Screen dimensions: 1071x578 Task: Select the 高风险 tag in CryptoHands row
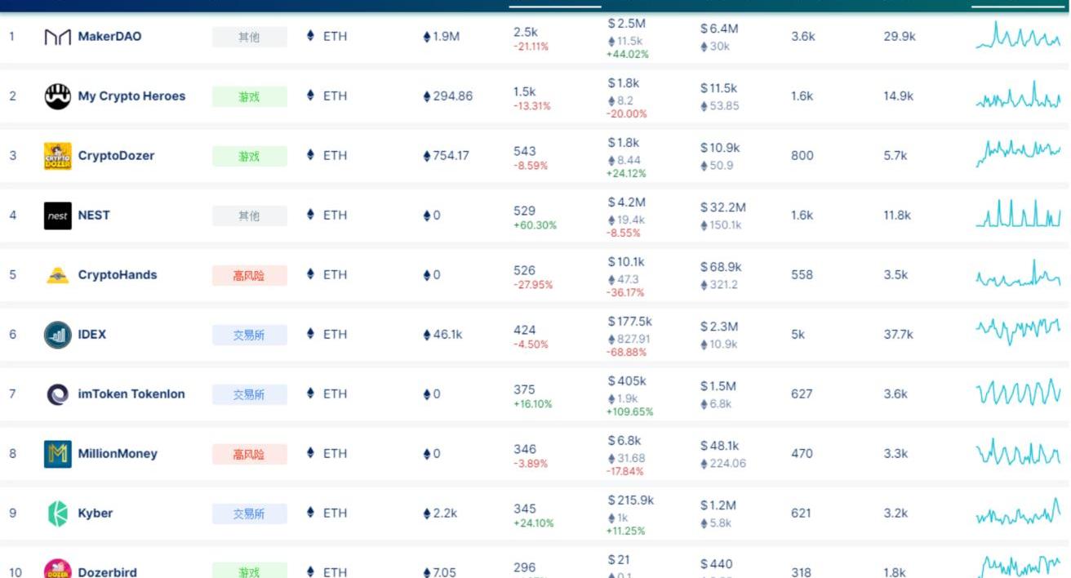click(x=249, y=275)
